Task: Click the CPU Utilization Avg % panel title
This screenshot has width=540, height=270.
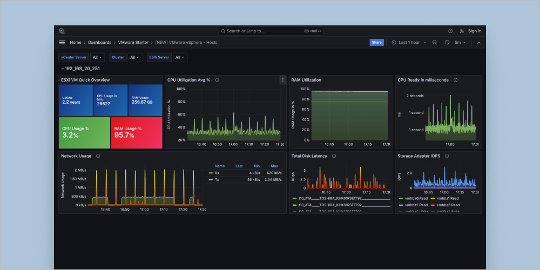Action: (x=188, y=80)
